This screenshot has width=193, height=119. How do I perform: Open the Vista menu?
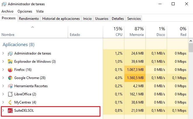[x=40, y=11]
